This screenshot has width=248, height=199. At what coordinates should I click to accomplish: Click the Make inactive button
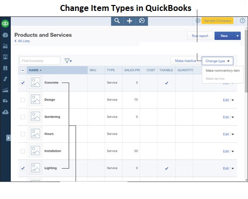point(186,61)
